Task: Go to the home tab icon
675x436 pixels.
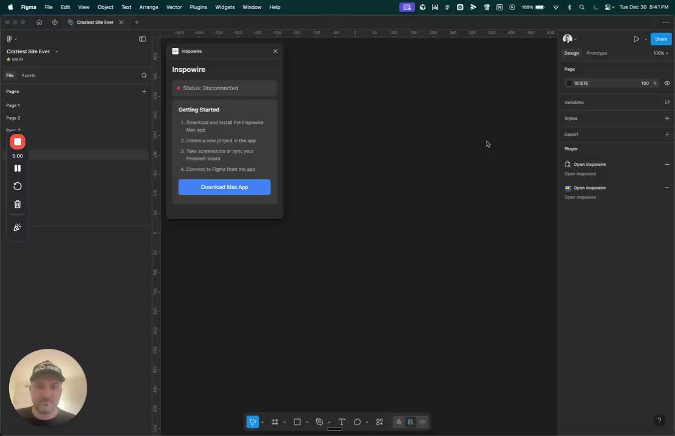Action: point(39,22)
